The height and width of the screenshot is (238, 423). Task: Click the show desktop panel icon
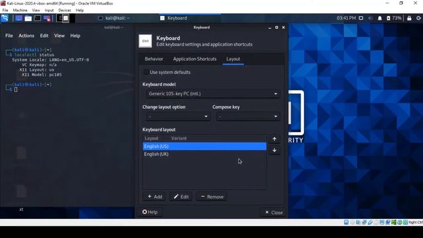[19, 19]
